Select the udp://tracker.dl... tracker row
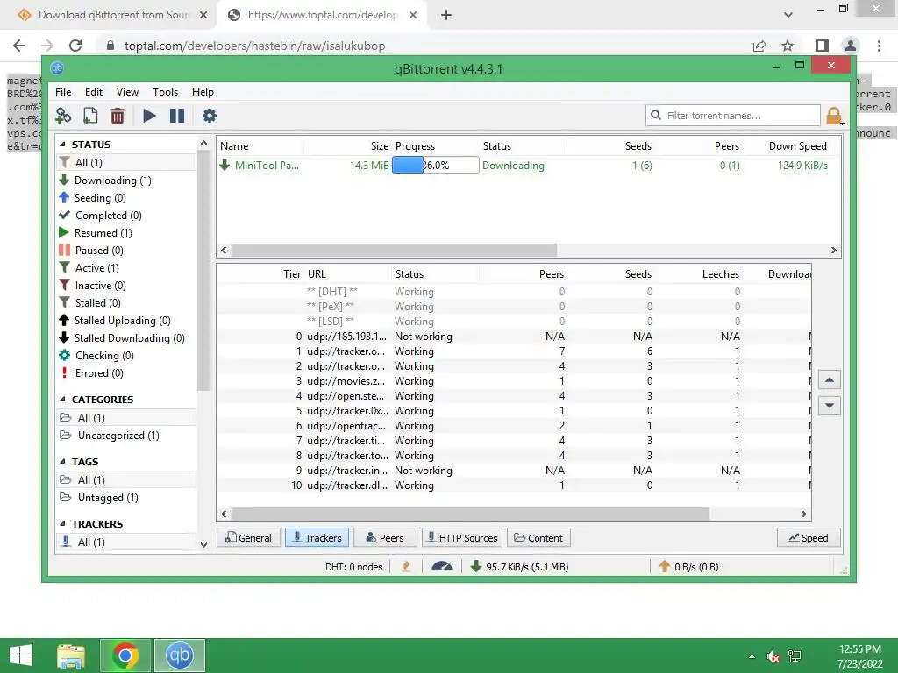The width and height of the screenshot is (898, 673). (x=514, y=485)
